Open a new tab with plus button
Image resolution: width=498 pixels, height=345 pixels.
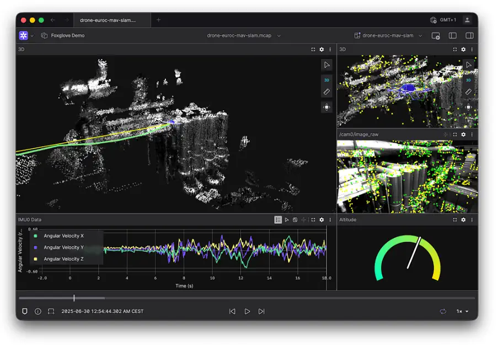(x=159, y=20)
